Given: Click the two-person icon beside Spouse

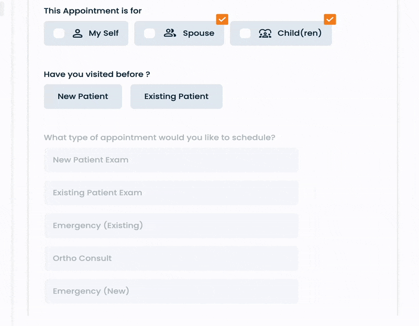Looking at the screenshot, I should point(170,34).
